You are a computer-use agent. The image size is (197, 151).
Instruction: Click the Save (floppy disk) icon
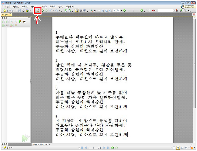click(19, 11)
